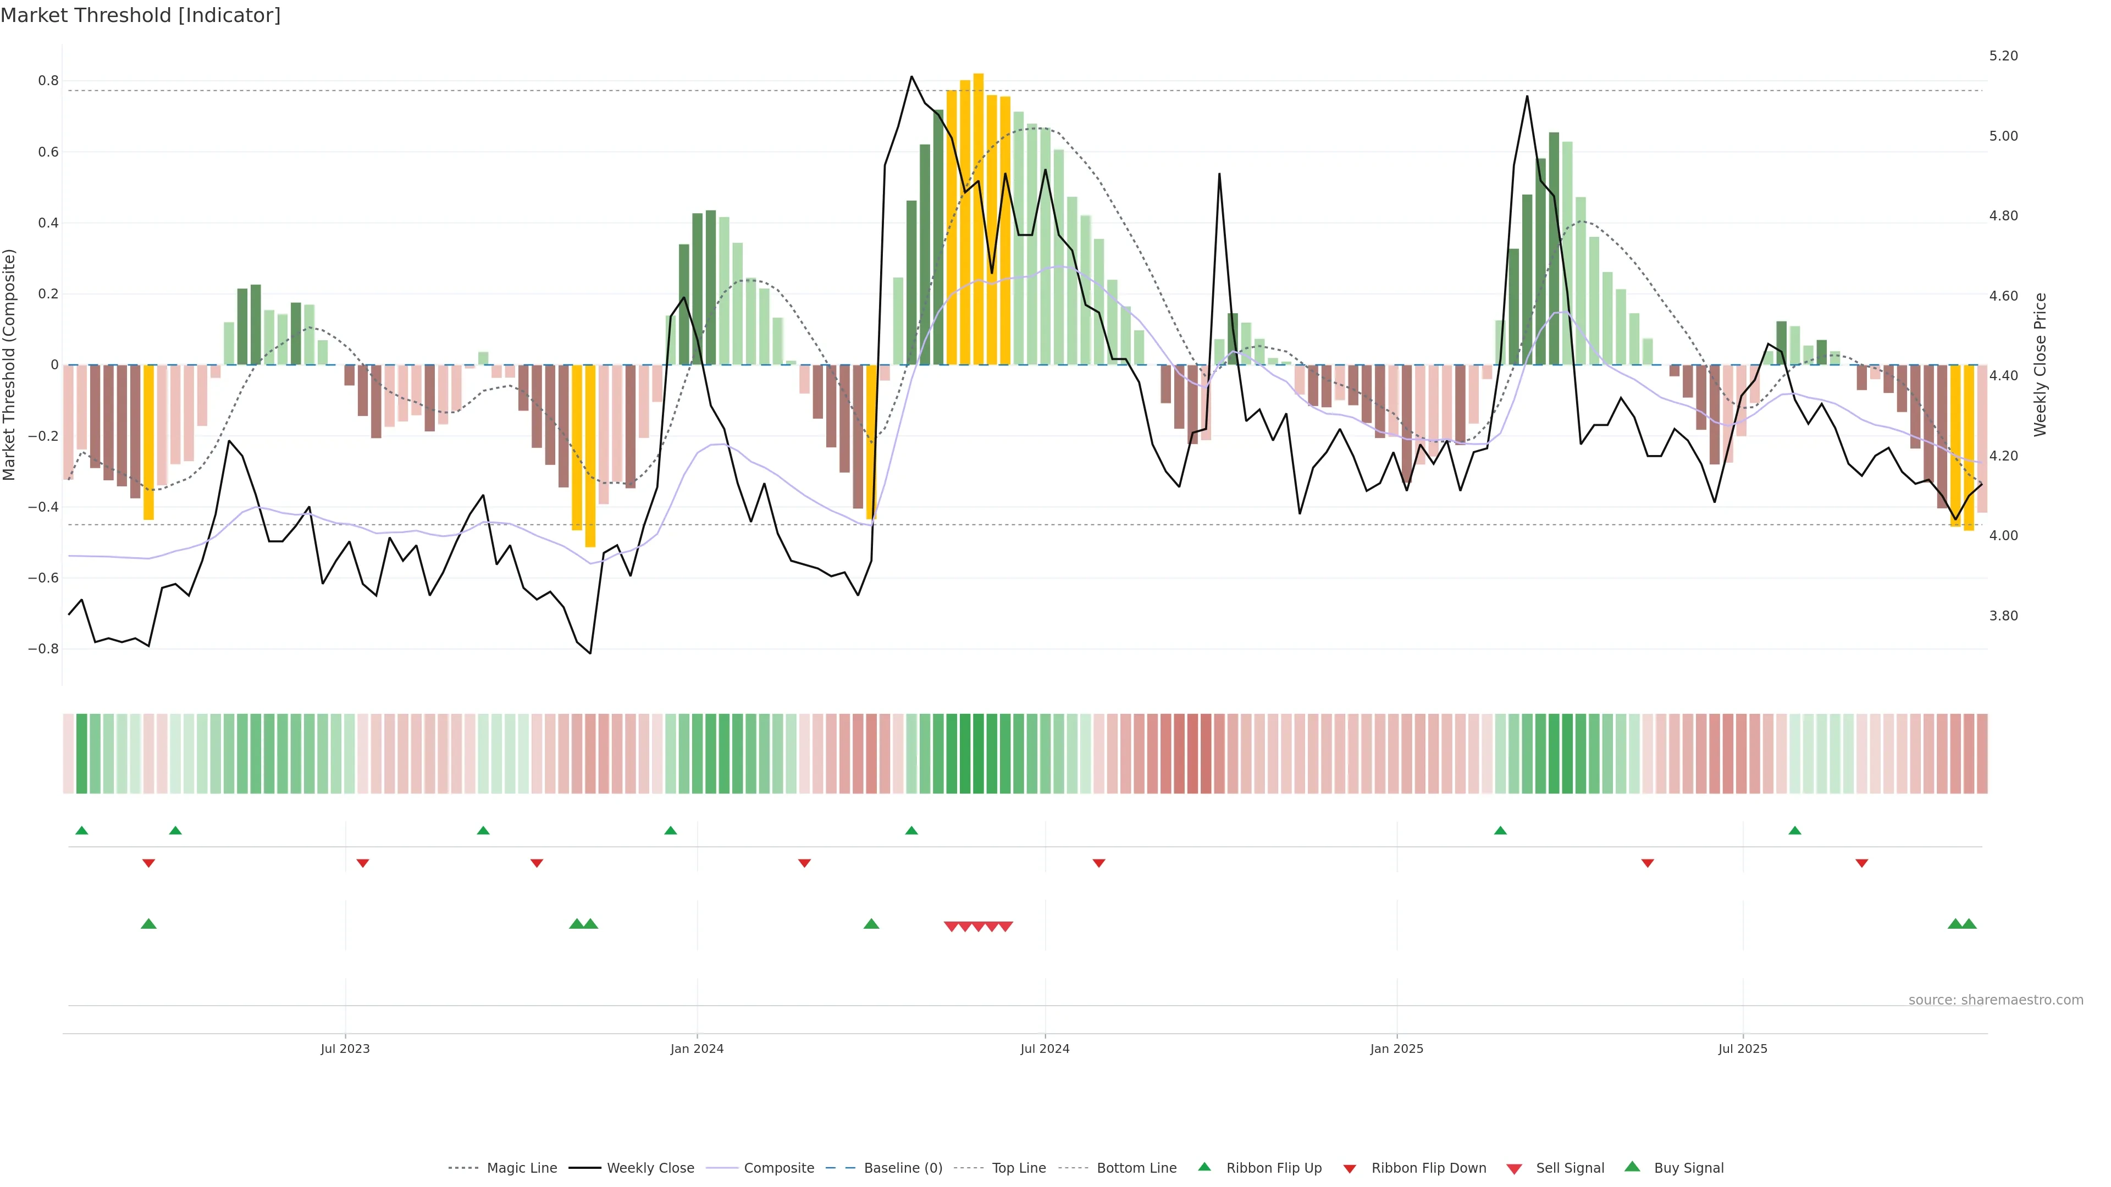Click the Buy Signal legend icon
The height and width of the screenshot is (1187, 2111).
tap(1632, 1167)
